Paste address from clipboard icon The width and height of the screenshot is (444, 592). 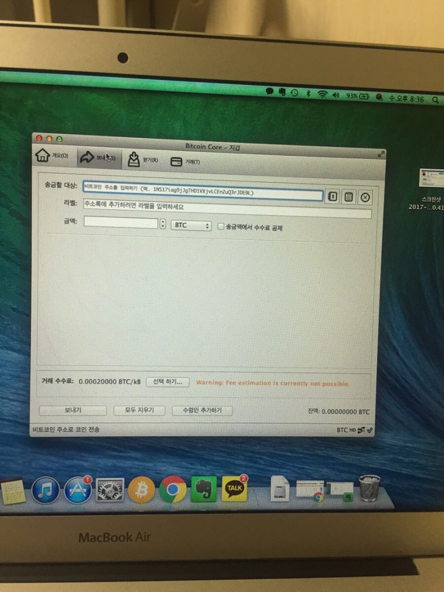349,197
